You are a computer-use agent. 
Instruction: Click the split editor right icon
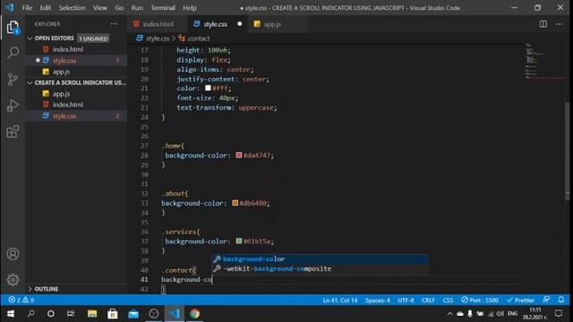(543, 24)
